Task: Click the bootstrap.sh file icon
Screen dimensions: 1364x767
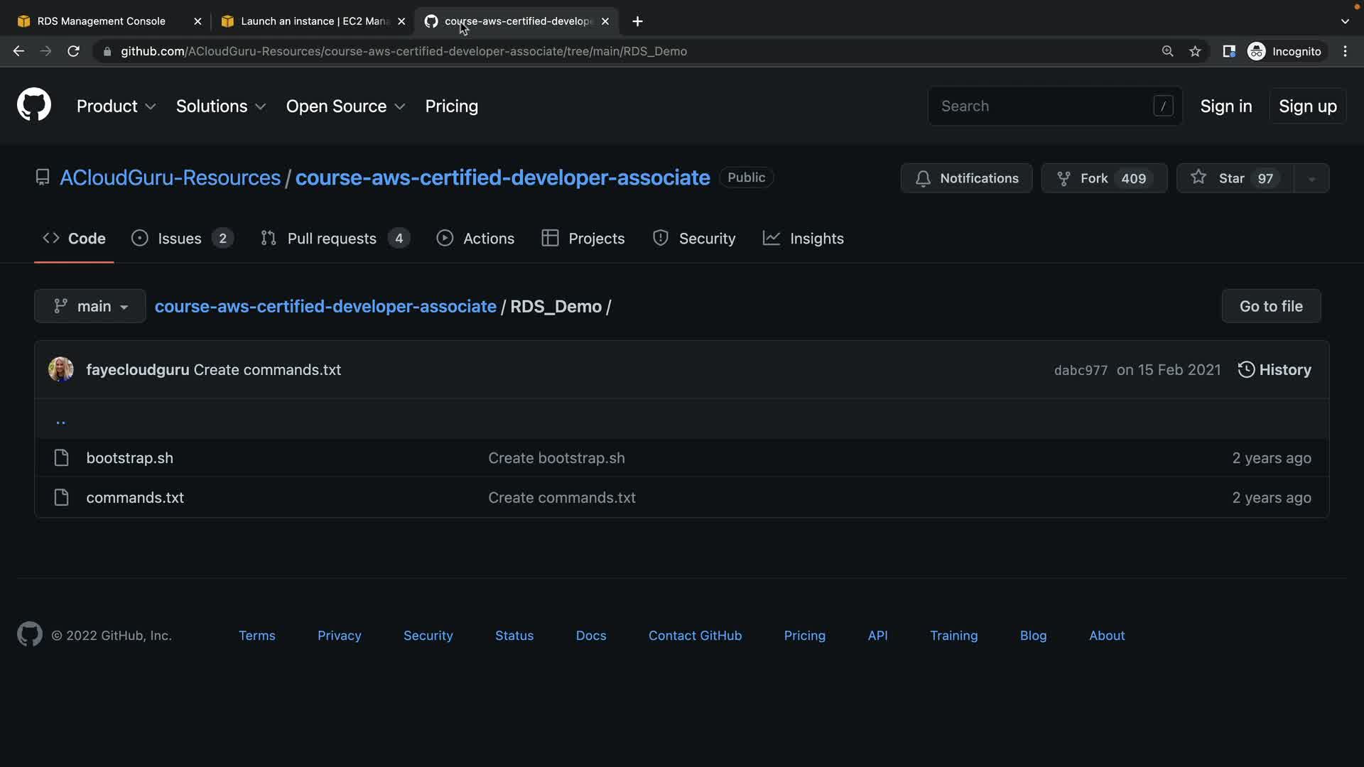Action: point(62,458)
